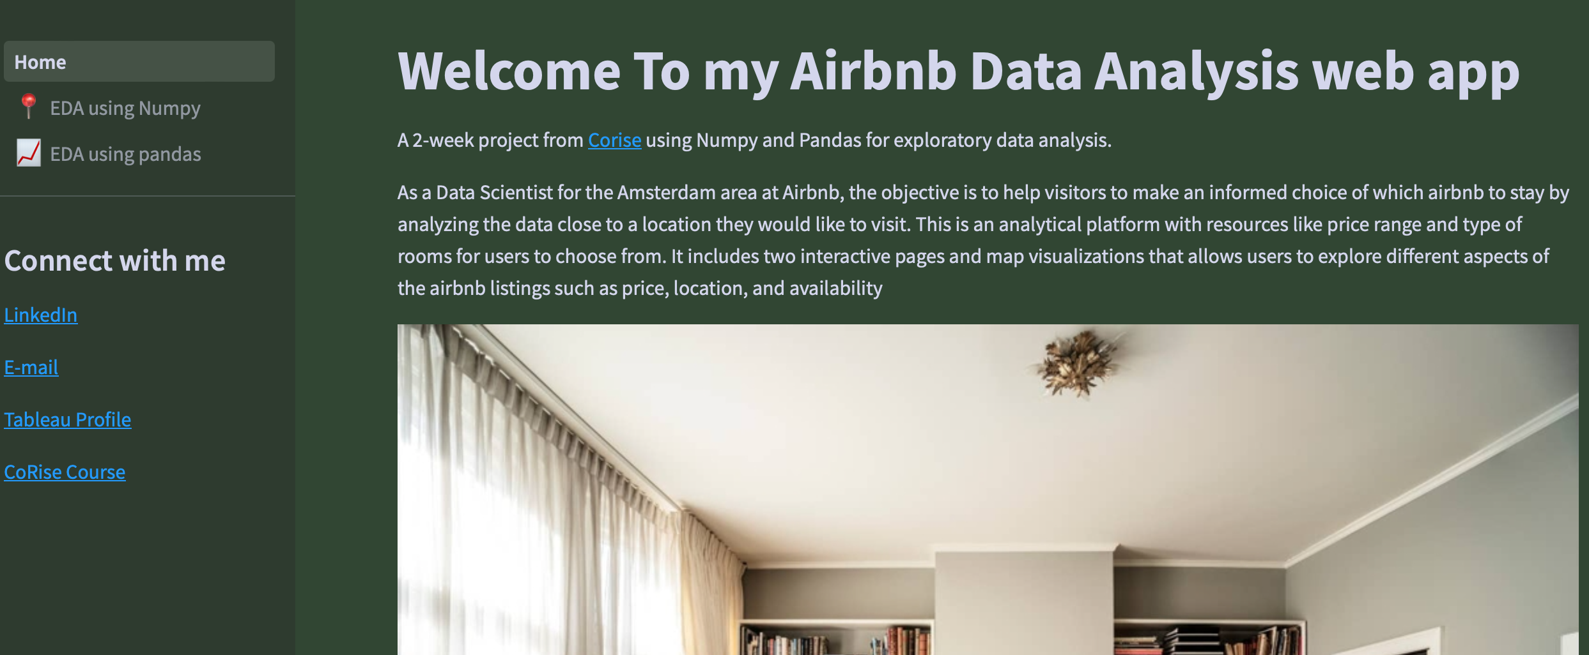Follow the Corise link in the intro sentence

pyautogui.click(x=614, y=140)
